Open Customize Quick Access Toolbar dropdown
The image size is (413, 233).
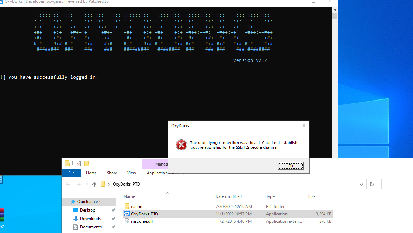pos(93,164)
